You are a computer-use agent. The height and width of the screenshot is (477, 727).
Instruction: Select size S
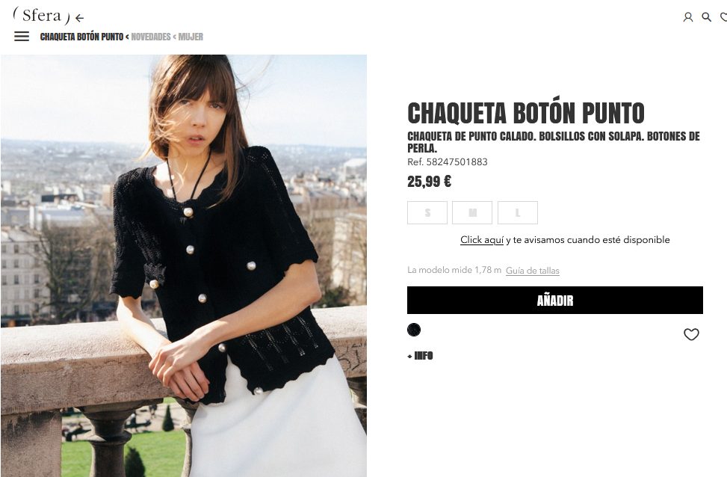click(427, 212)
